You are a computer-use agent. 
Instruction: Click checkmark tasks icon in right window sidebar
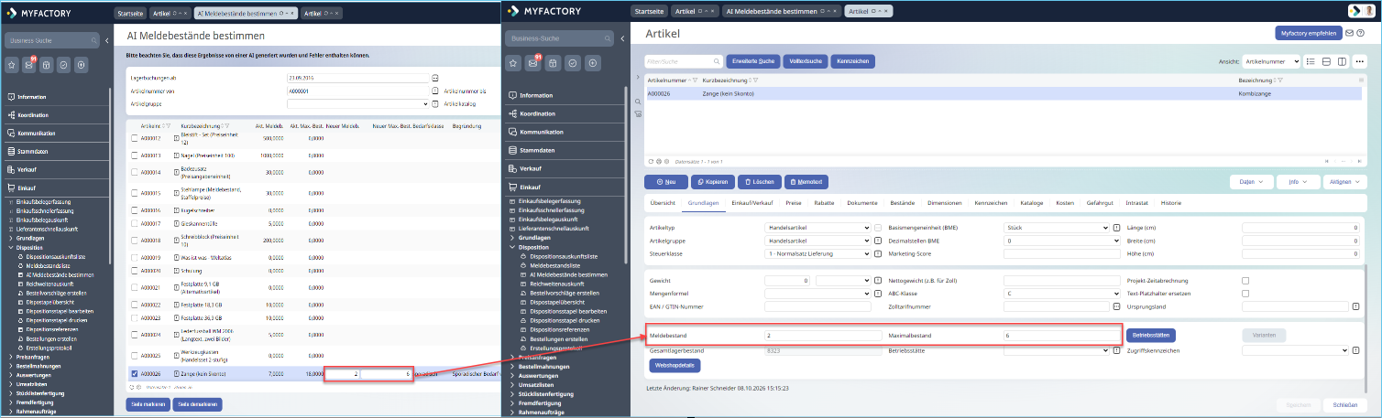572,63
